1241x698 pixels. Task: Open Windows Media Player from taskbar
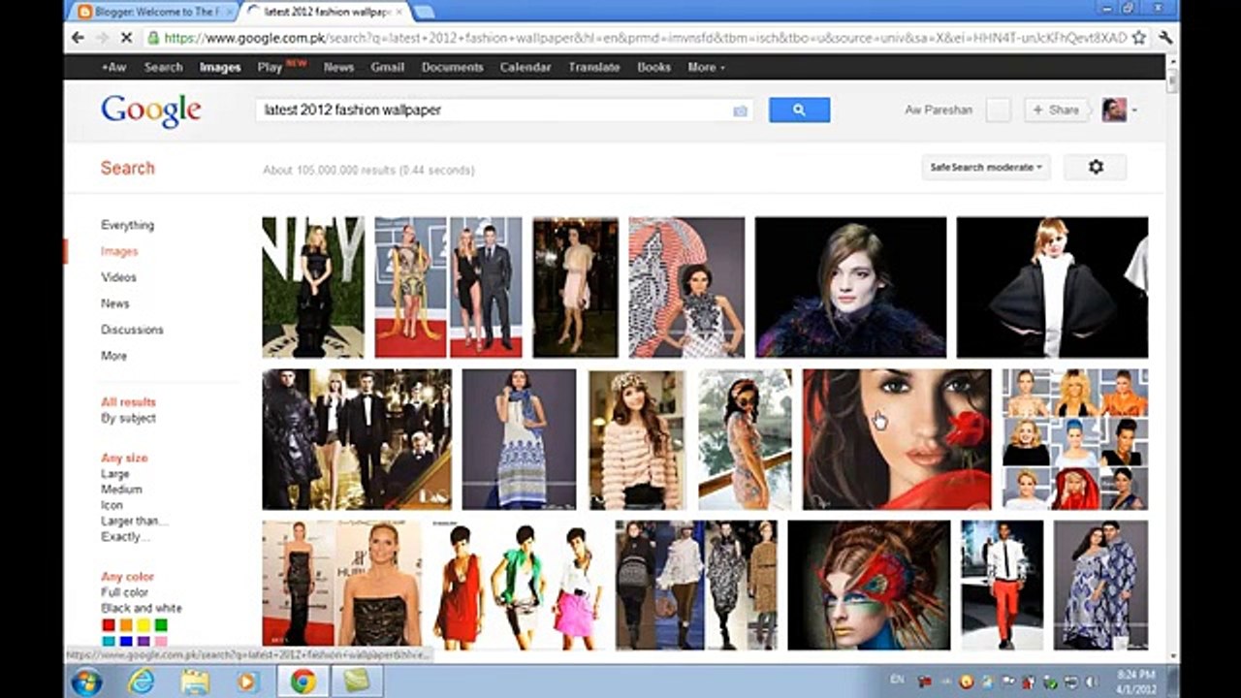(248, 682)
